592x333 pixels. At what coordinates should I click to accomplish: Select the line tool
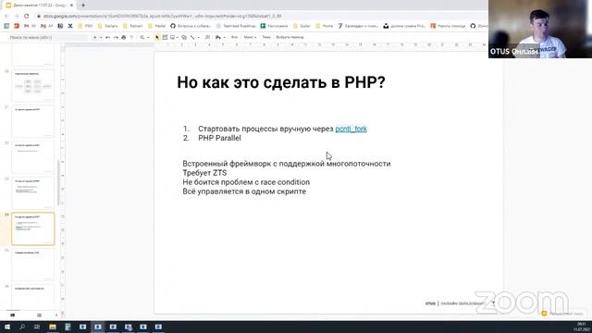click(192, 37)
